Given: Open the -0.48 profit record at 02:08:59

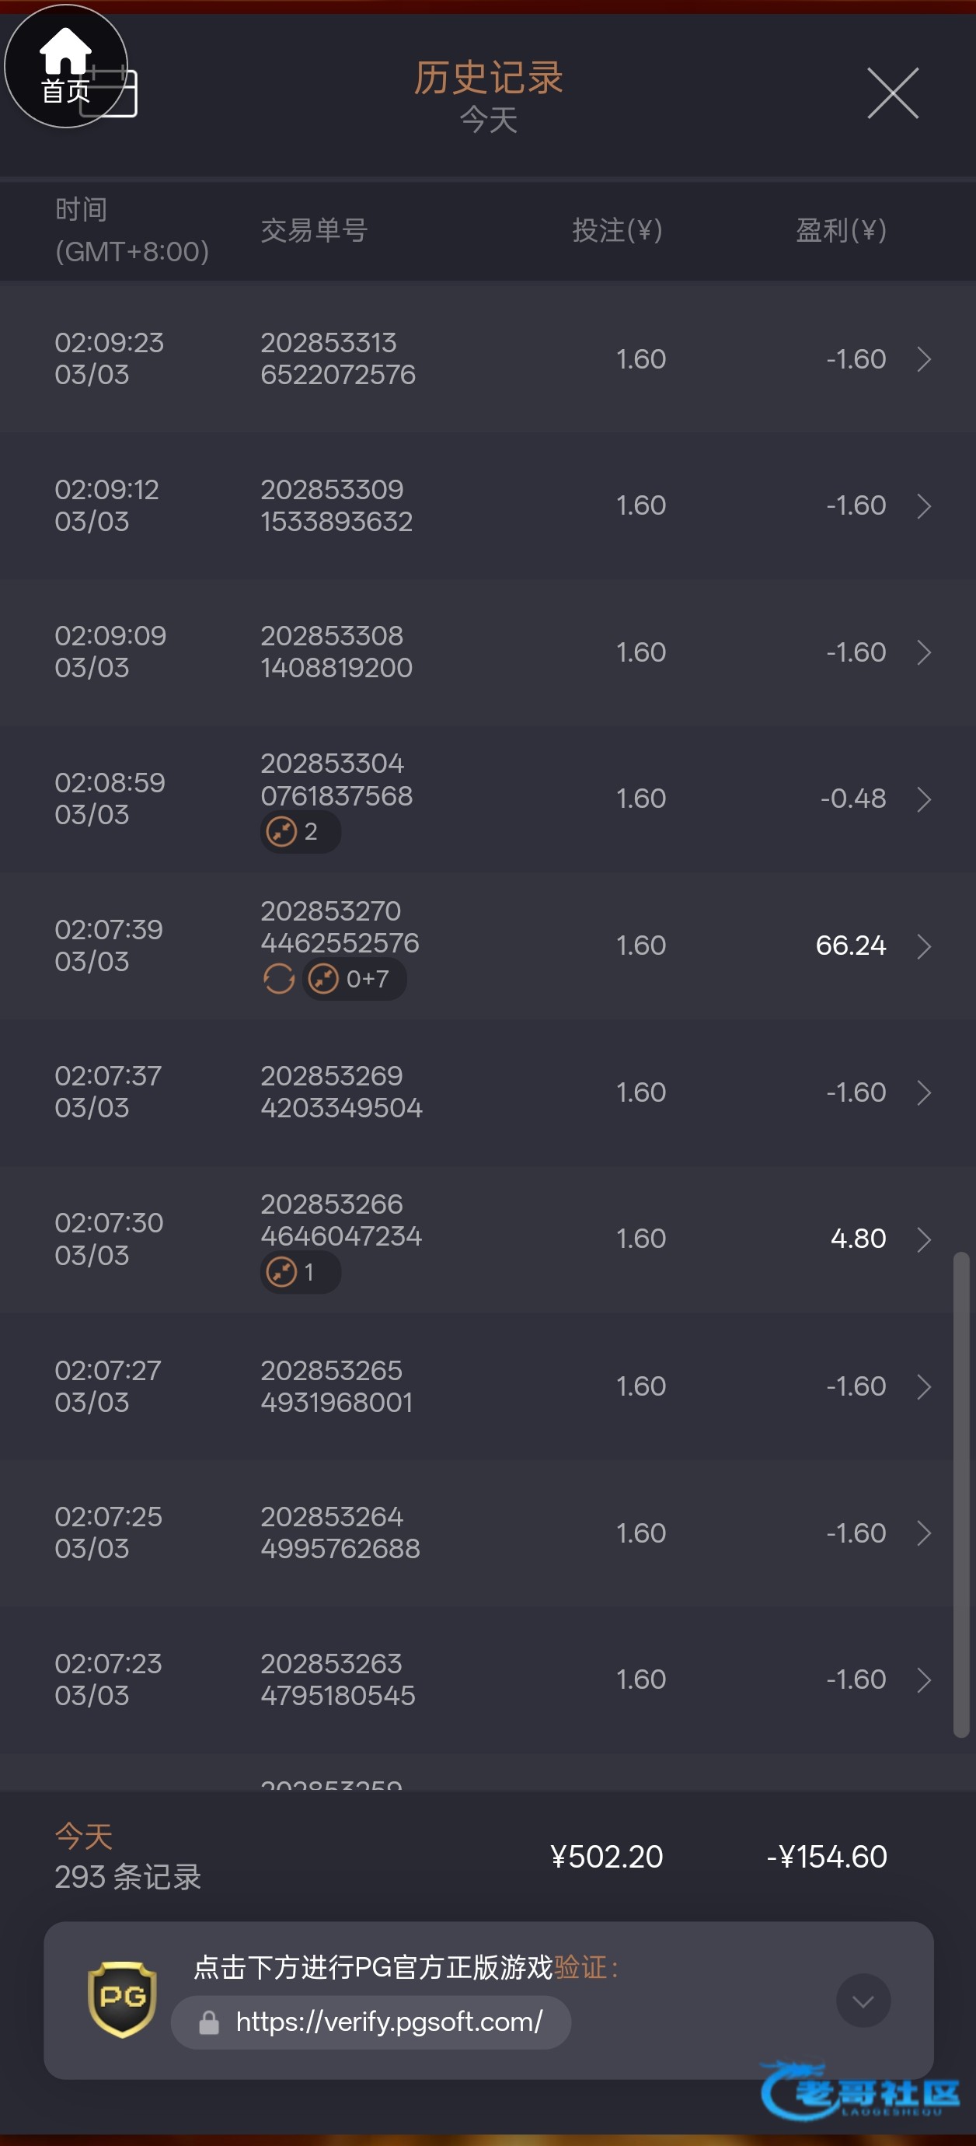Looking at the screenshot, I should pos(852,799).
